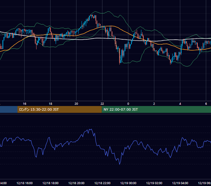Click the 16 hour axis label

pyautogui.click(x=25, y=104)
